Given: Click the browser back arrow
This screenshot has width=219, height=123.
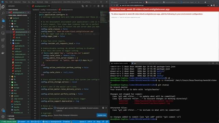Looking at the screenshot, I should (x=112, y=5).
